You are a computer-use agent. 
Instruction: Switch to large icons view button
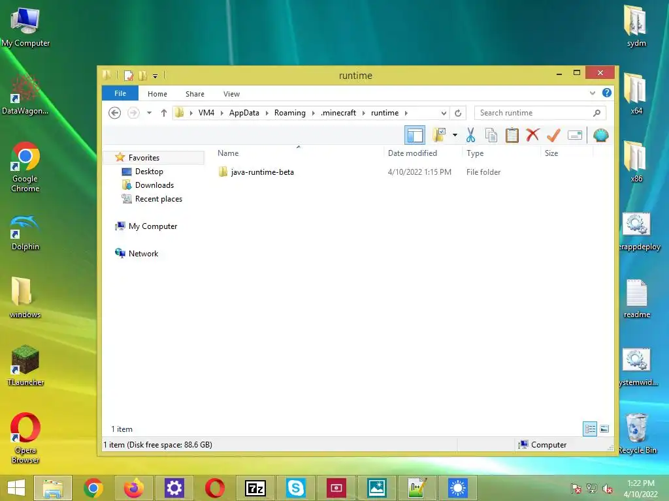pyautogui.click(x=604, y=429)
